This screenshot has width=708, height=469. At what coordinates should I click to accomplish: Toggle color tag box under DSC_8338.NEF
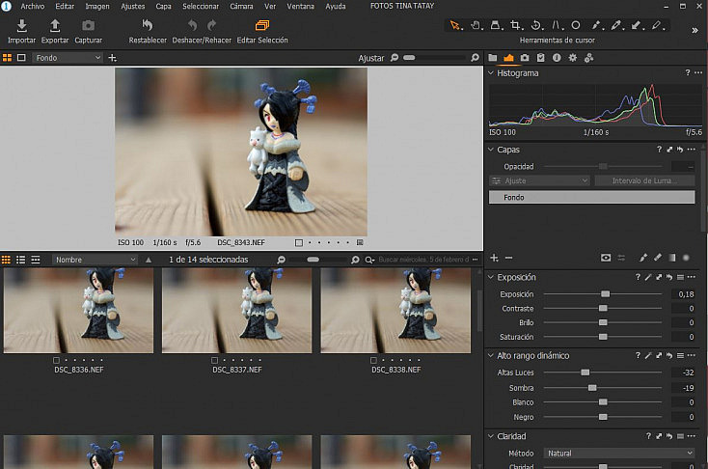tap(373, 360)
